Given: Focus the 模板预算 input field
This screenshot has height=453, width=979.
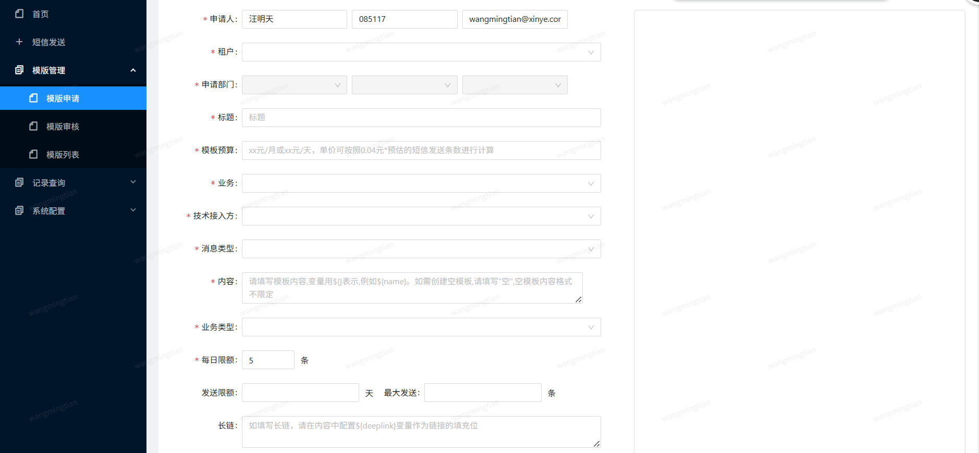Looking at the screenshot, I should tap(421, 150).
